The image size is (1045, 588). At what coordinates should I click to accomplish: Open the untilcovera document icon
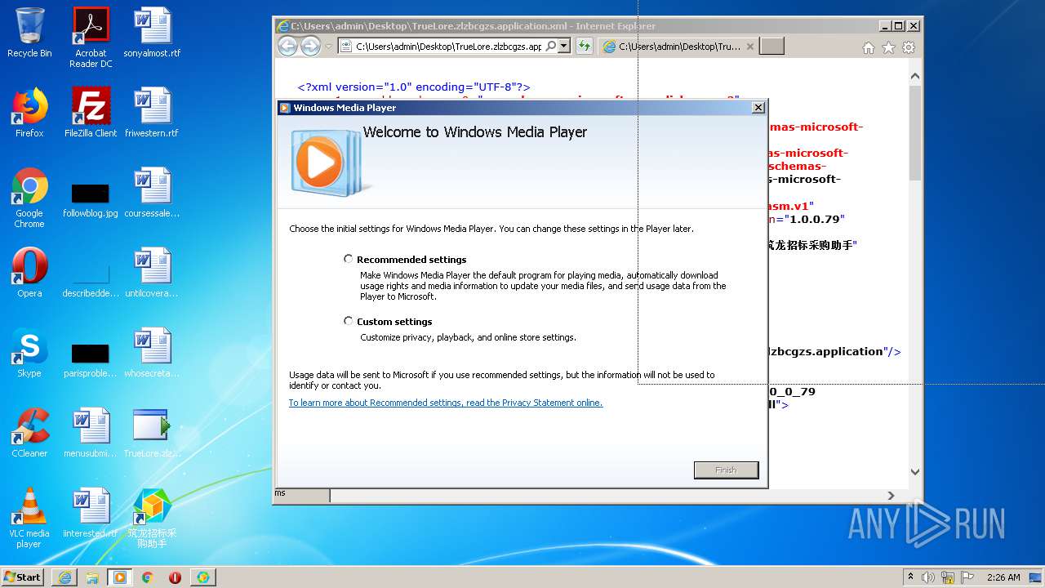(152, 273)
